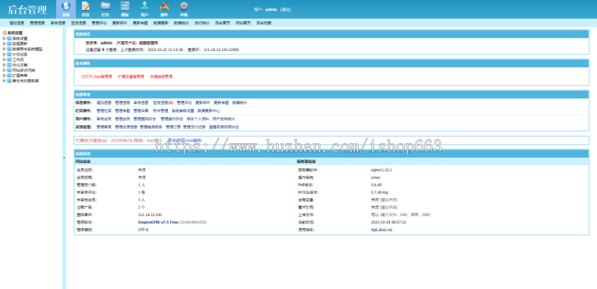This screenshot has height=289, width=597.
Task: Open the 用户 person icon
Action: 145,7
